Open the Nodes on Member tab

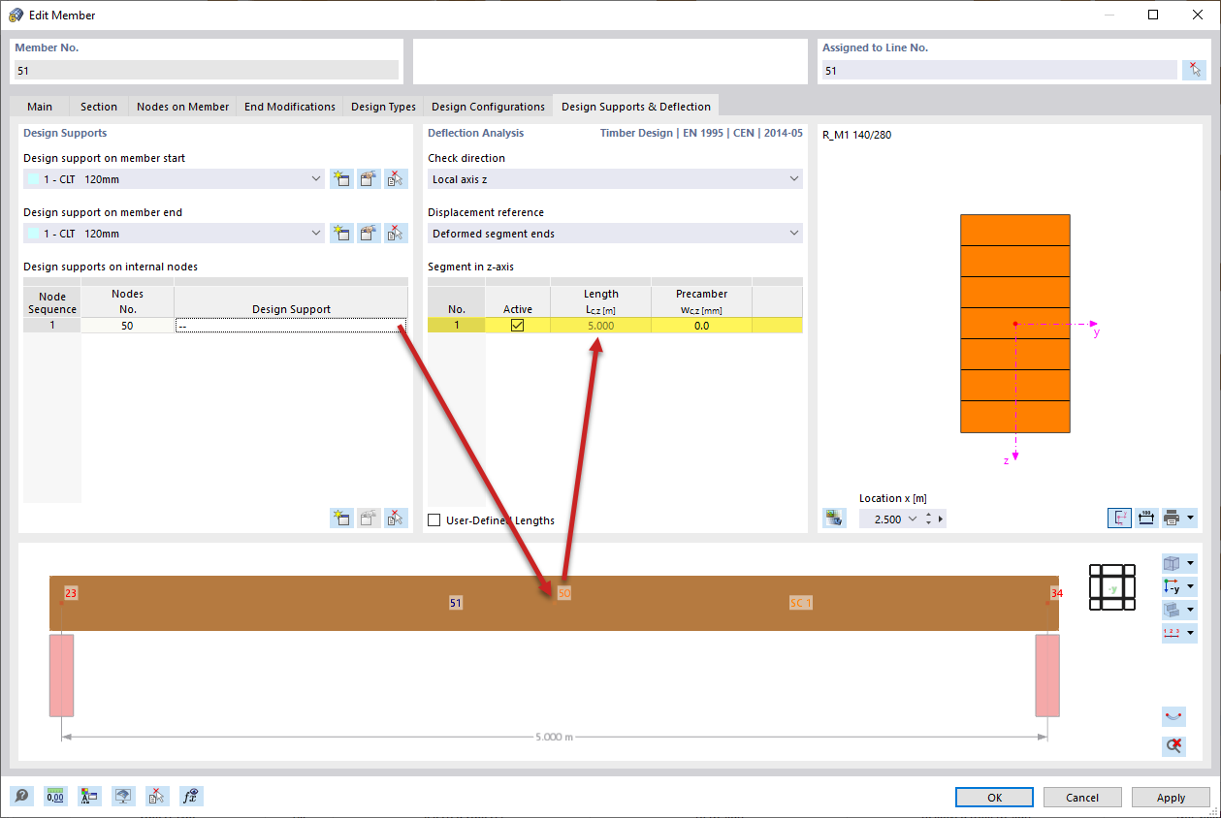pyautogui.click(x=183, y=107)
